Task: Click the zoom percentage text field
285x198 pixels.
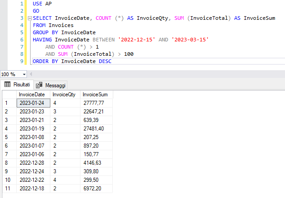Action: (11, 74)
